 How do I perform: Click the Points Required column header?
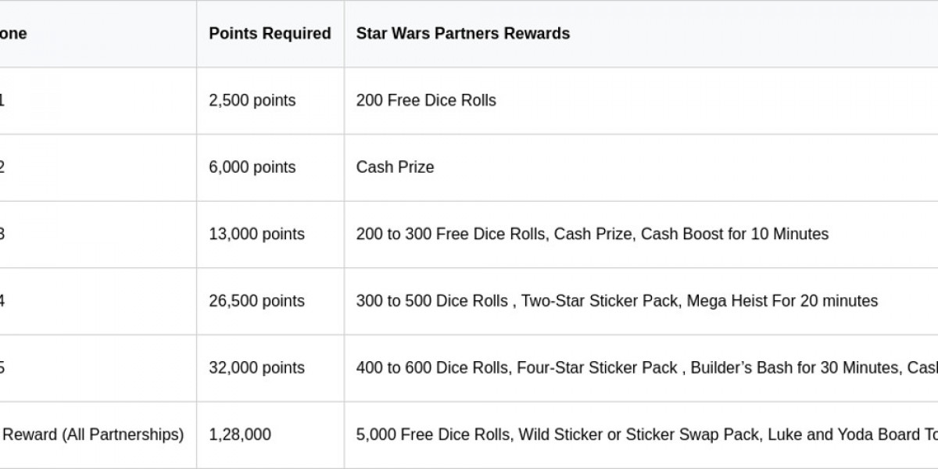(x=270, y=34)
